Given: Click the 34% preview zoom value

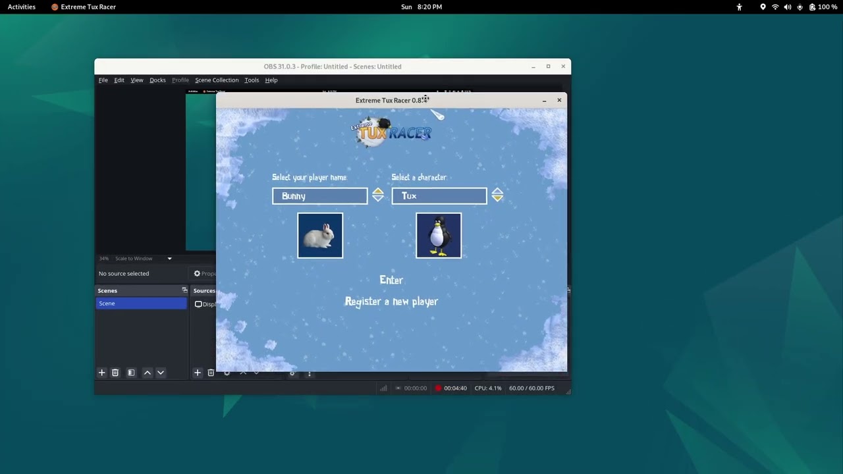Looking at the screenshot, I should (103, 259).
